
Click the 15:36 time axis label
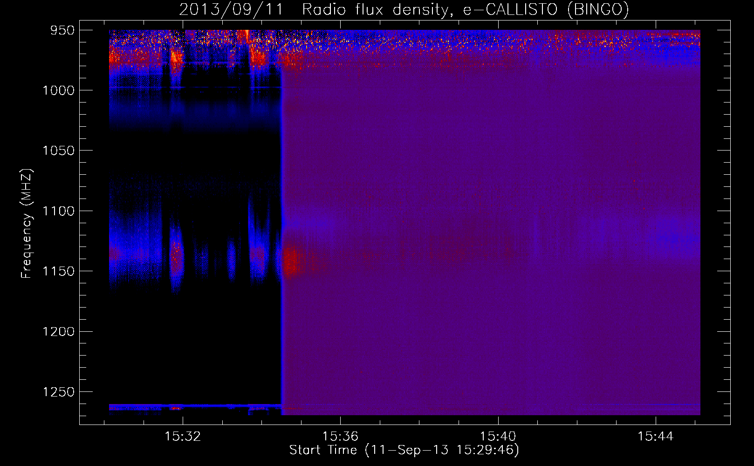point(340,436)
